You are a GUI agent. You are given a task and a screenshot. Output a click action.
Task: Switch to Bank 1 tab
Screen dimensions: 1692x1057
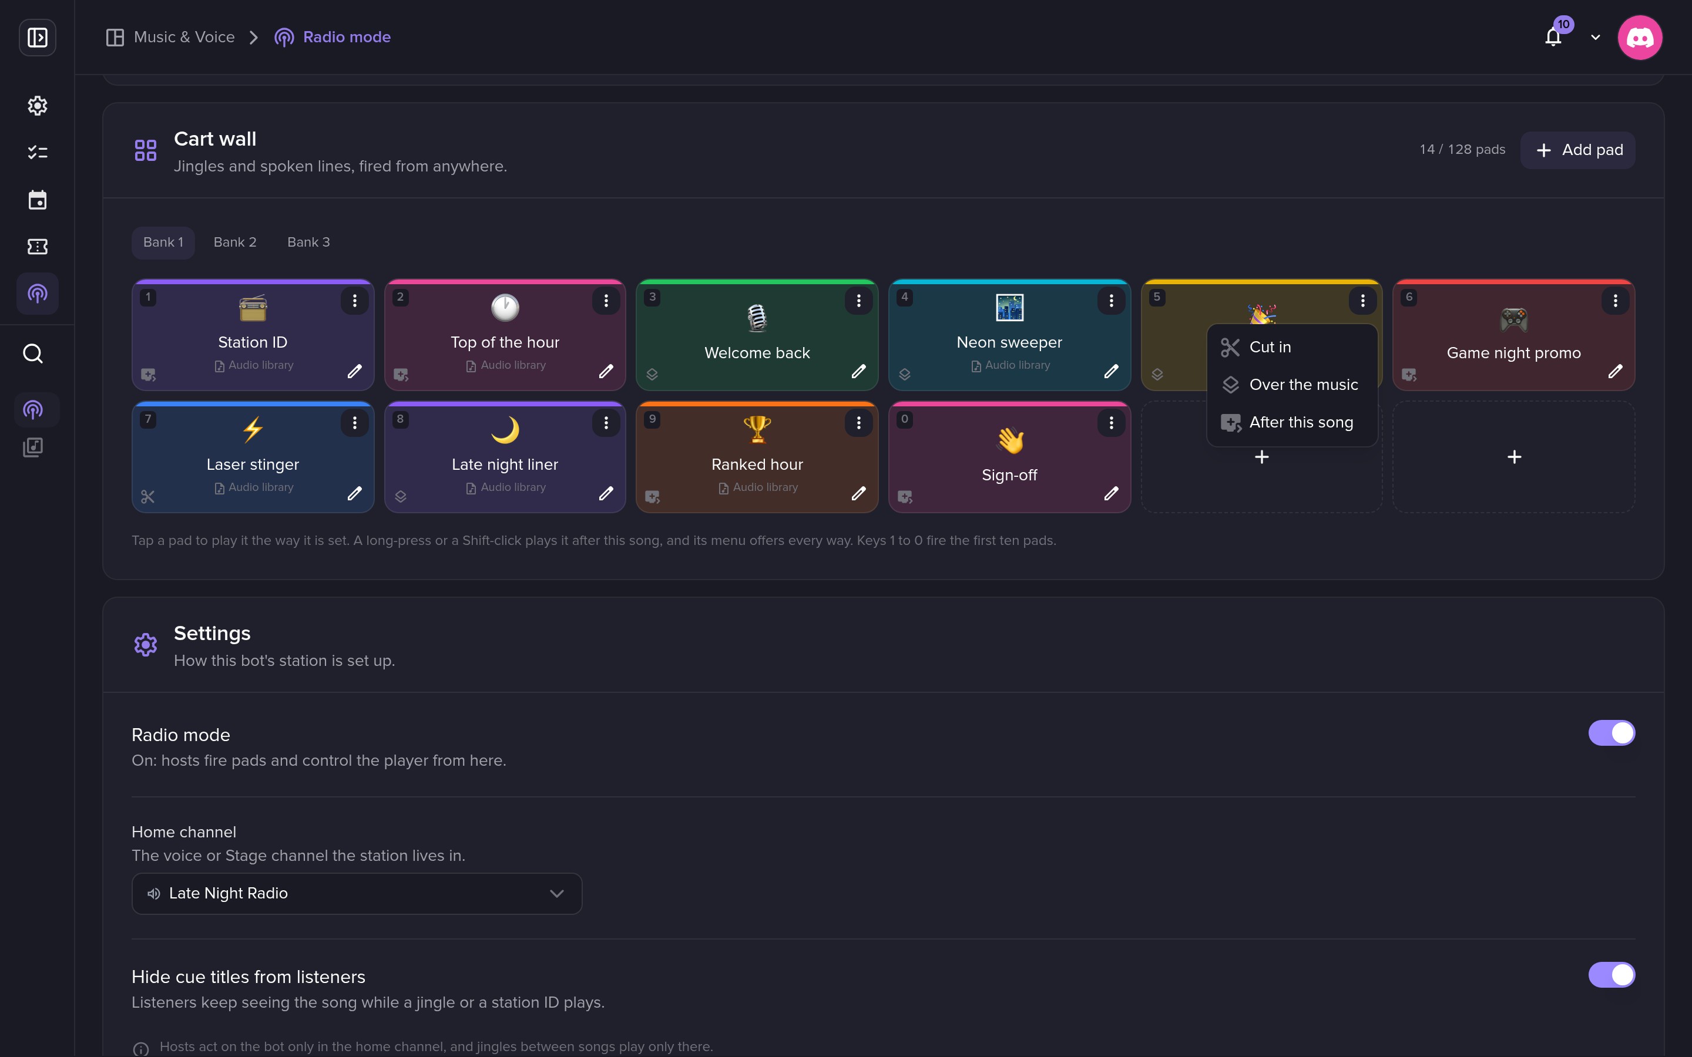[163, 243]
